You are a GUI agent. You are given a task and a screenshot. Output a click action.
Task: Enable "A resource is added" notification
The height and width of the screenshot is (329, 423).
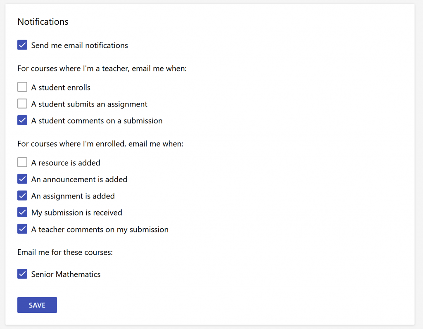click(x=22, y=162)
